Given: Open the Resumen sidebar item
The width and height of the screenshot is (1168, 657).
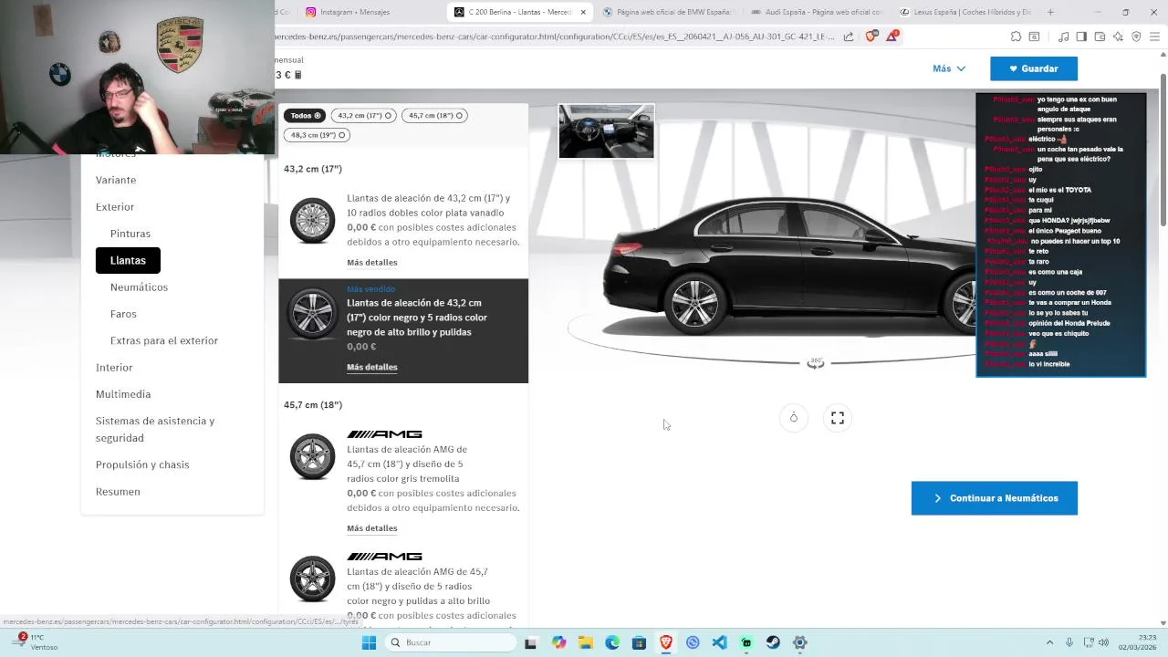Looking at the screenshot, I should point(118,491).
